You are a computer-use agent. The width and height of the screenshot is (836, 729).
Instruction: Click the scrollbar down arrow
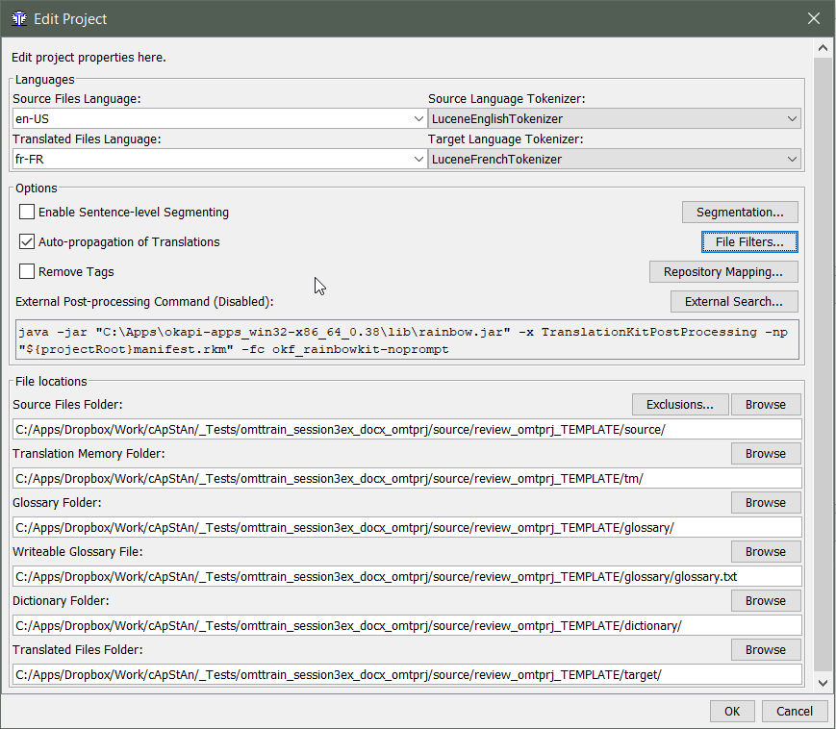[823, 683]
